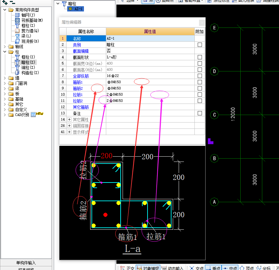Activate the 点 point drawing tool
This screenshot has width=279, height=270.
(x=148, y=1)
